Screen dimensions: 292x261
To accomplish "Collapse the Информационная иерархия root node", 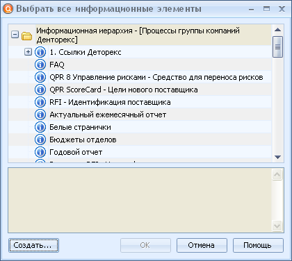I will tap(15, 35).
